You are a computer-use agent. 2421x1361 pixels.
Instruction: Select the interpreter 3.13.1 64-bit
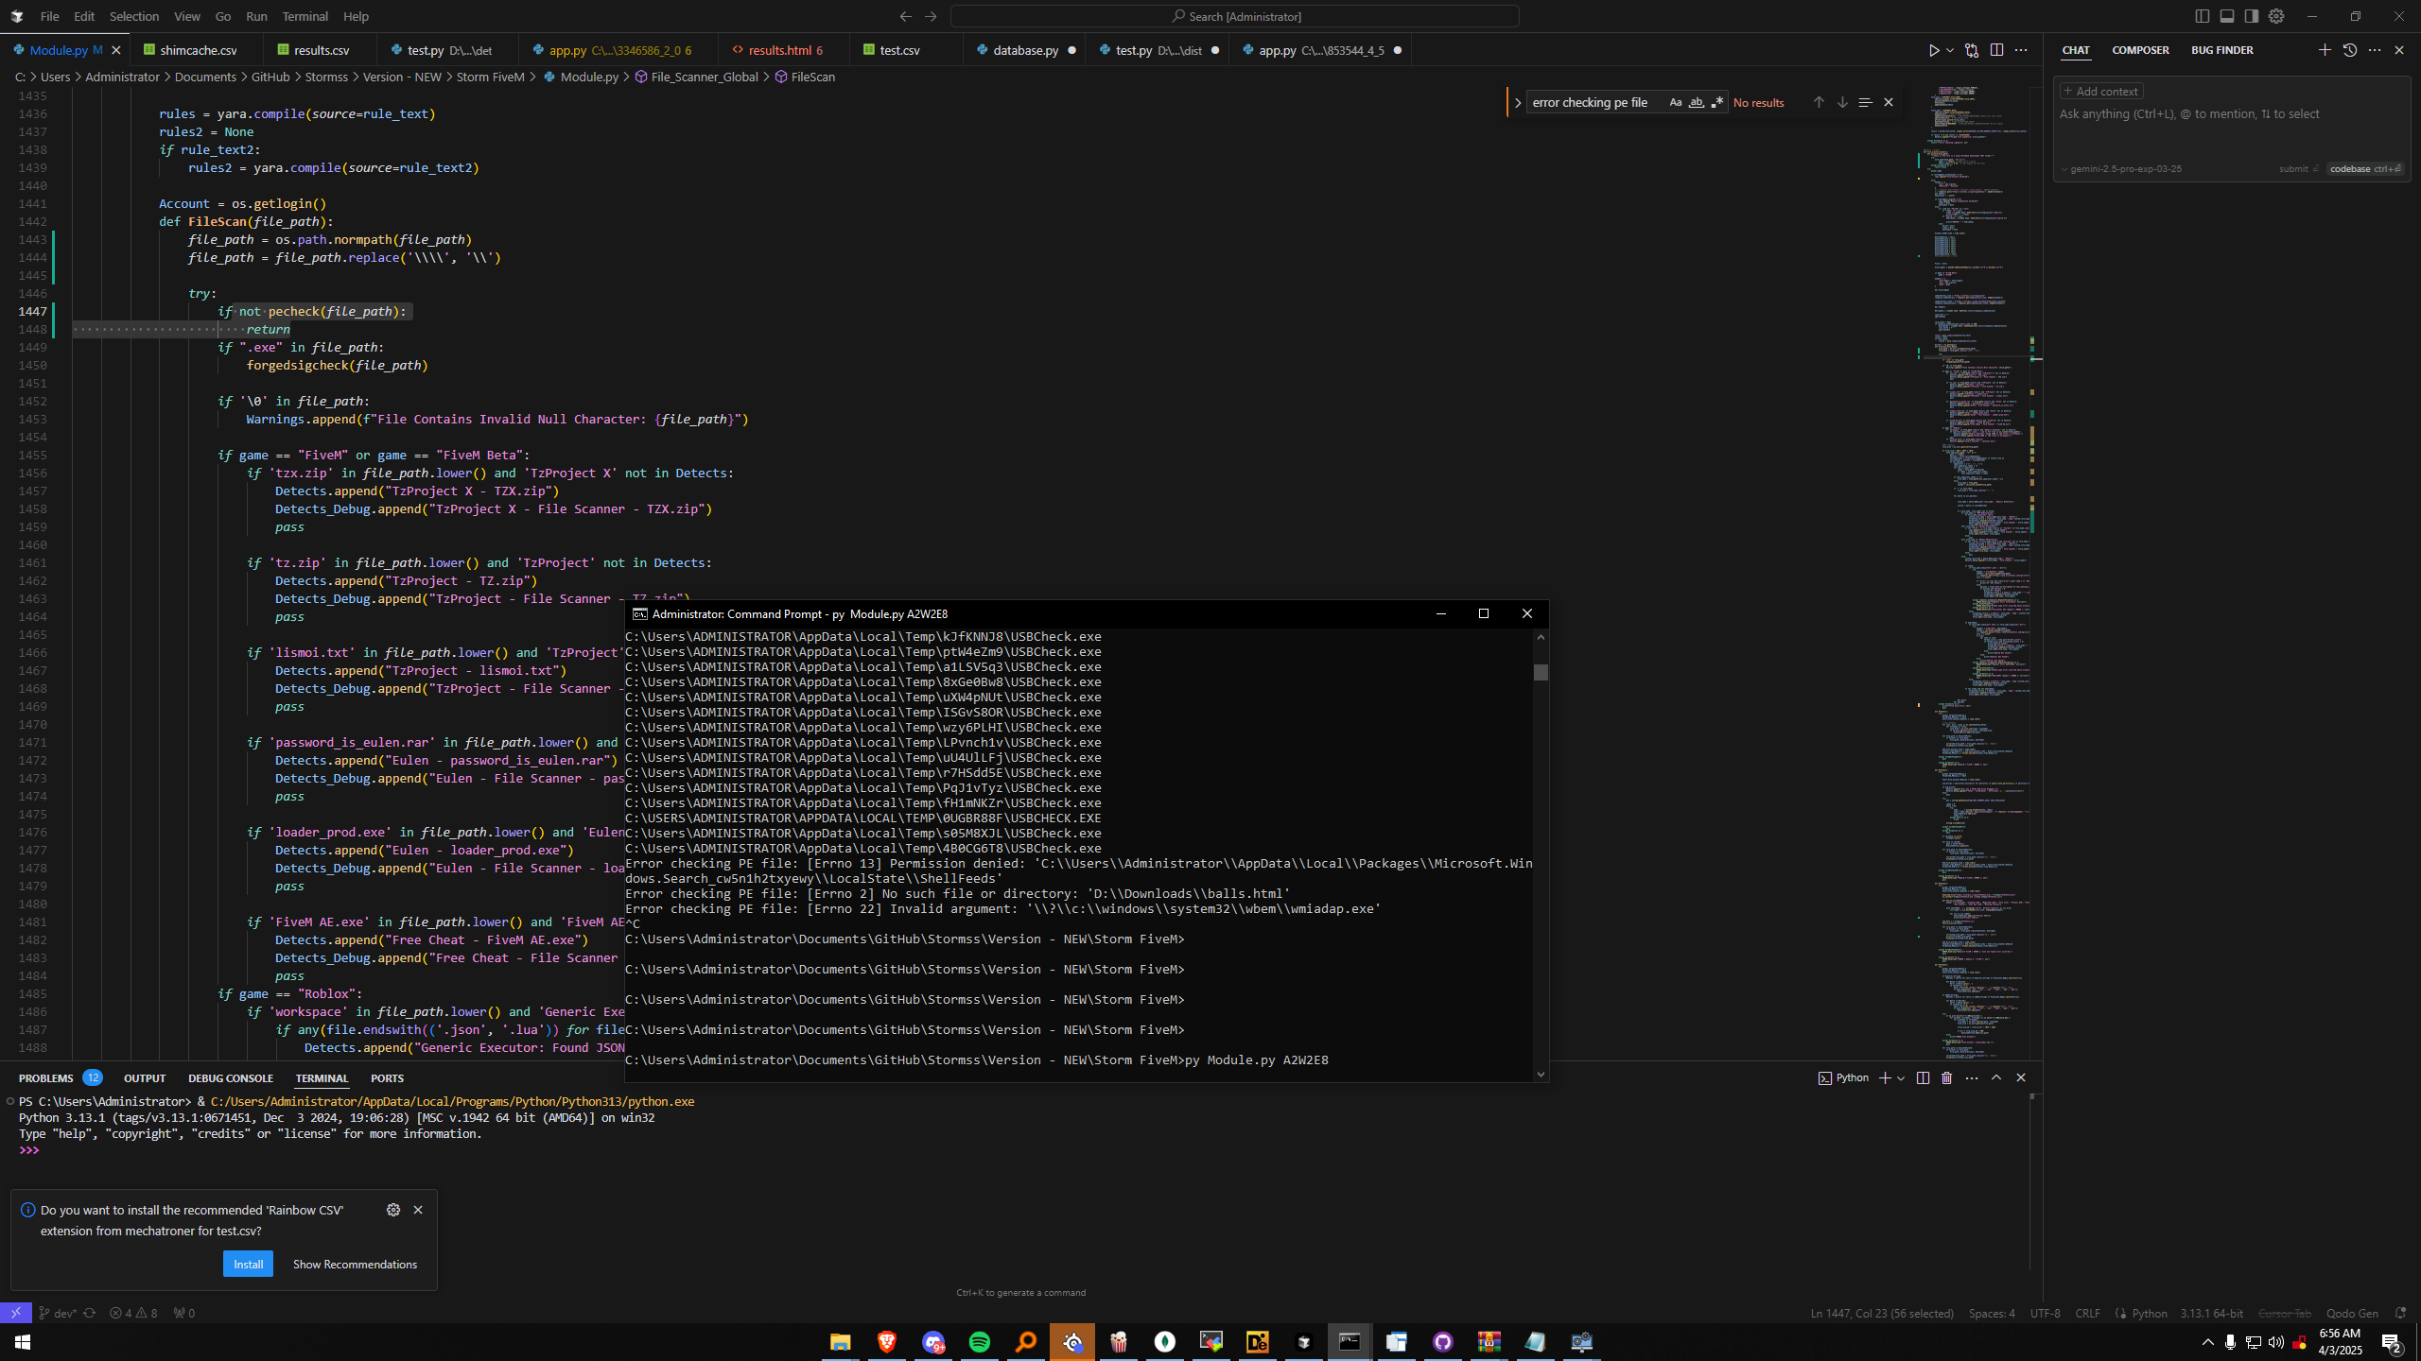click(2211, 1314)
